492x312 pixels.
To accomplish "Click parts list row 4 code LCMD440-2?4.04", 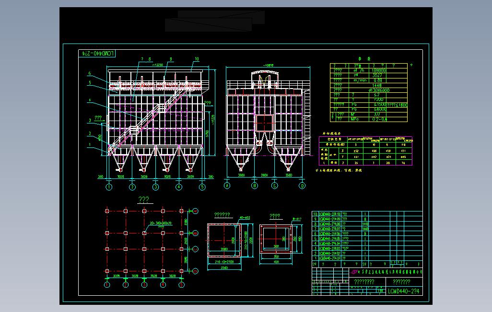I will coord(330,244).
